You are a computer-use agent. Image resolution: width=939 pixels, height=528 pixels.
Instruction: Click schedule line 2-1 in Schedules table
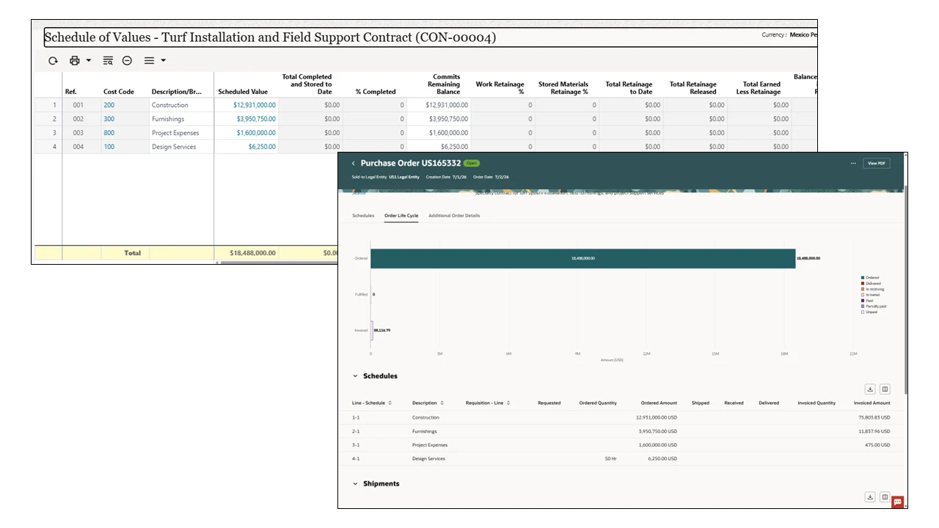(356, 431)
